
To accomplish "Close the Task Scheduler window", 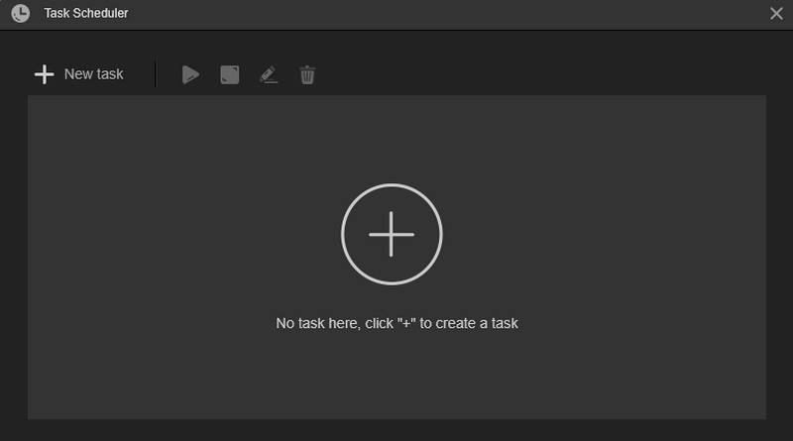I will coord(776,14).
